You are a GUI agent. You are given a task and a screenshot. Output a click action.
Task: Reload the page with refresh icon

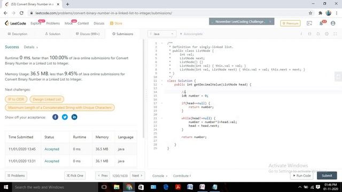(x=21, y=13)
